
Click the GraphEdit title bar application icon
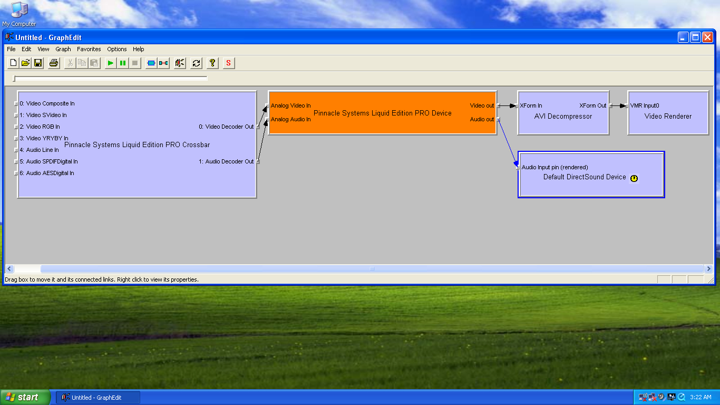coord(9,37)
